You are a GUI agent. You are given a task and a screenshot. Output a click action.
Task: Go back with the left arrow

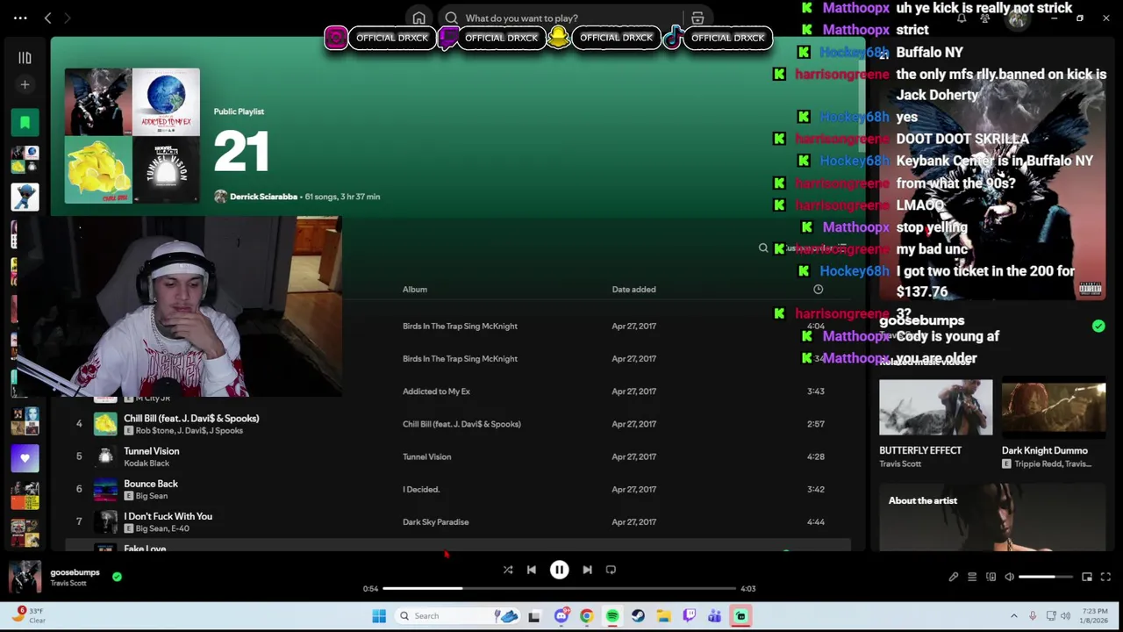(x=48, y=18)
